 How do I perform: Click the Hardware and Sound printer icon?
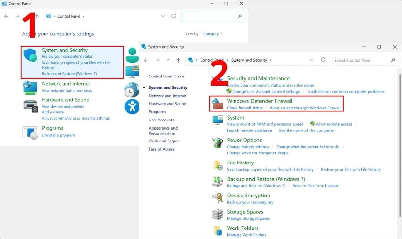tap(31, 106)
